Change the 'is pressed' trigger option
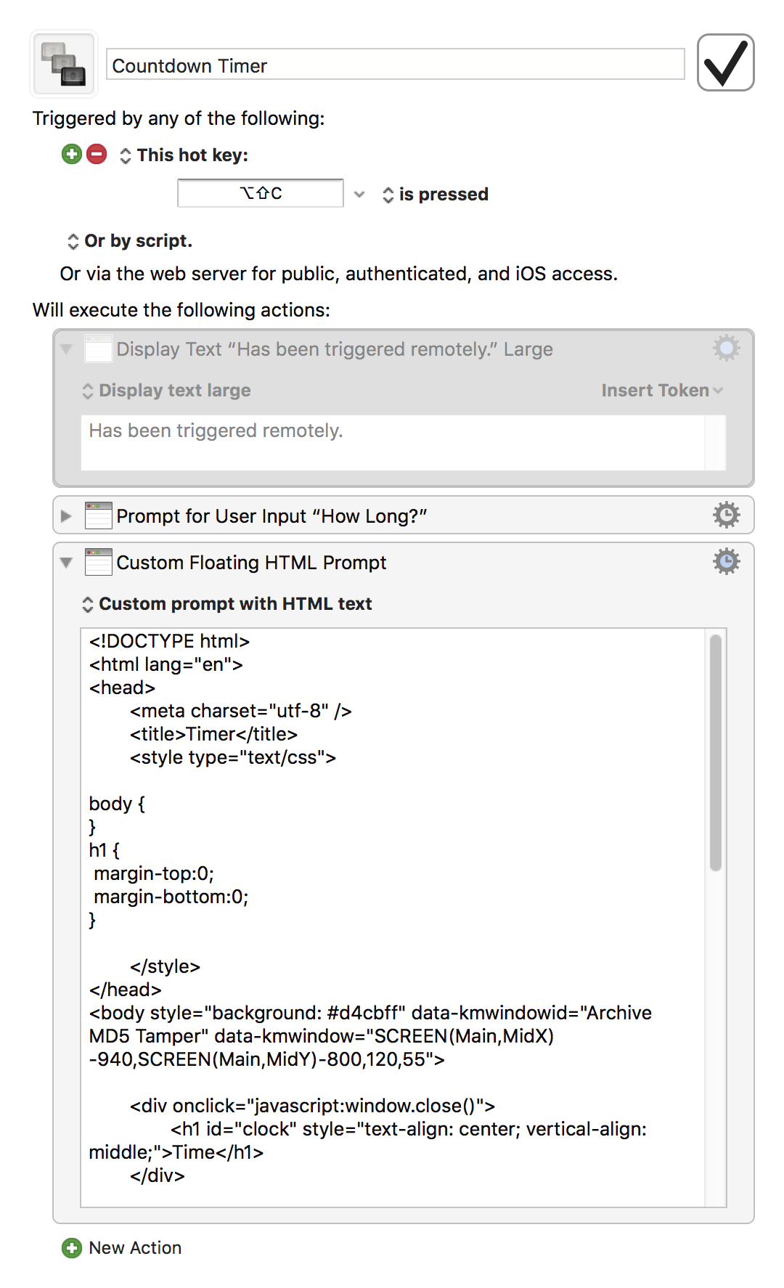Image resolution: width=784 pixels, height=1288 pixels. coord(436,195)
